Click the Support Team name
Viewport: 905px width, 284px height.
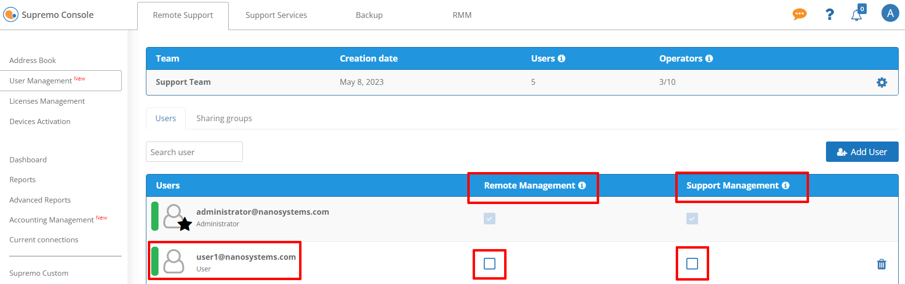coord(183,82)
